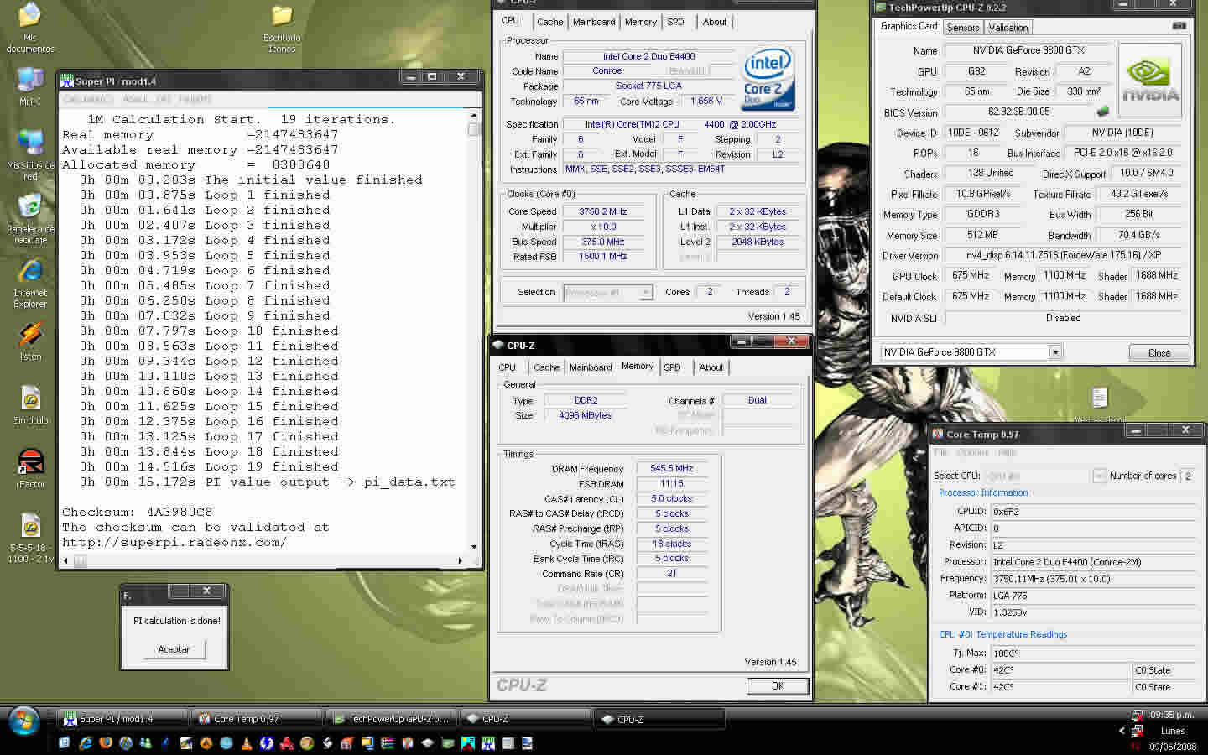Open the Windows Start orb

pyautogui.click(x=23, y=720)
